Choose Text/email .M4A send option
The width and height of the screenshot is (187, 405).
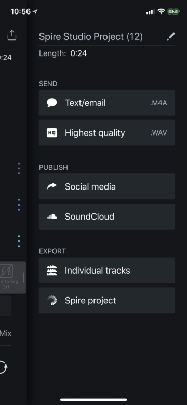coord(107,103)
